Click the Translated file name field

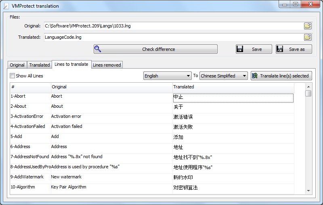pyautogui.click(x=174, y=37)
